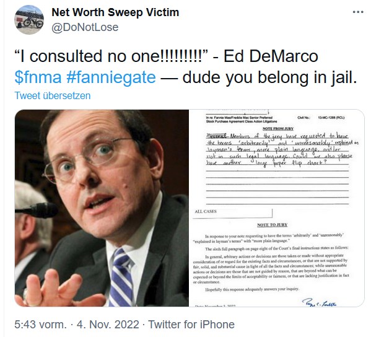This screenshot has height=337, width=371.
Task: Click the Civil No. case number
Action: (x=321, y=118)
